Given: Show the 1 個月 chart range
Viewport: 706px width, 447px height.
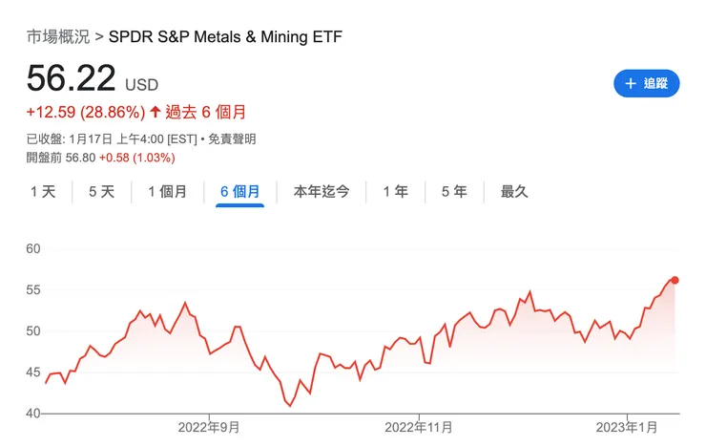Looking at the screenshot, I should (167, 192).
